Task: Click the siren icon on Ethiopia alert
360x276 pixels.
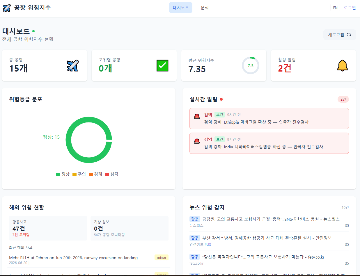Action: [197, 116]
